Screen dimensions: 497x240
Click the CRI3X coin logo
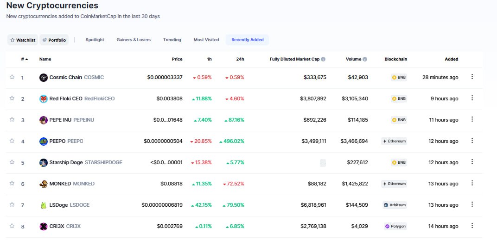point(44,227)
